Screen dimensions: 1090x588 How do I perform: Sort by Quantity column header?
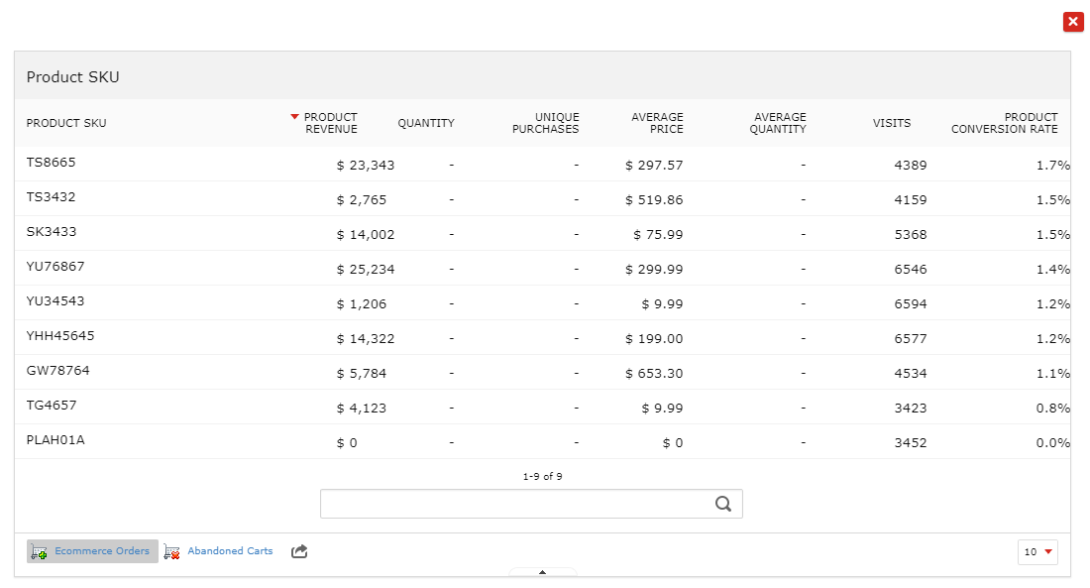[426, 123]
